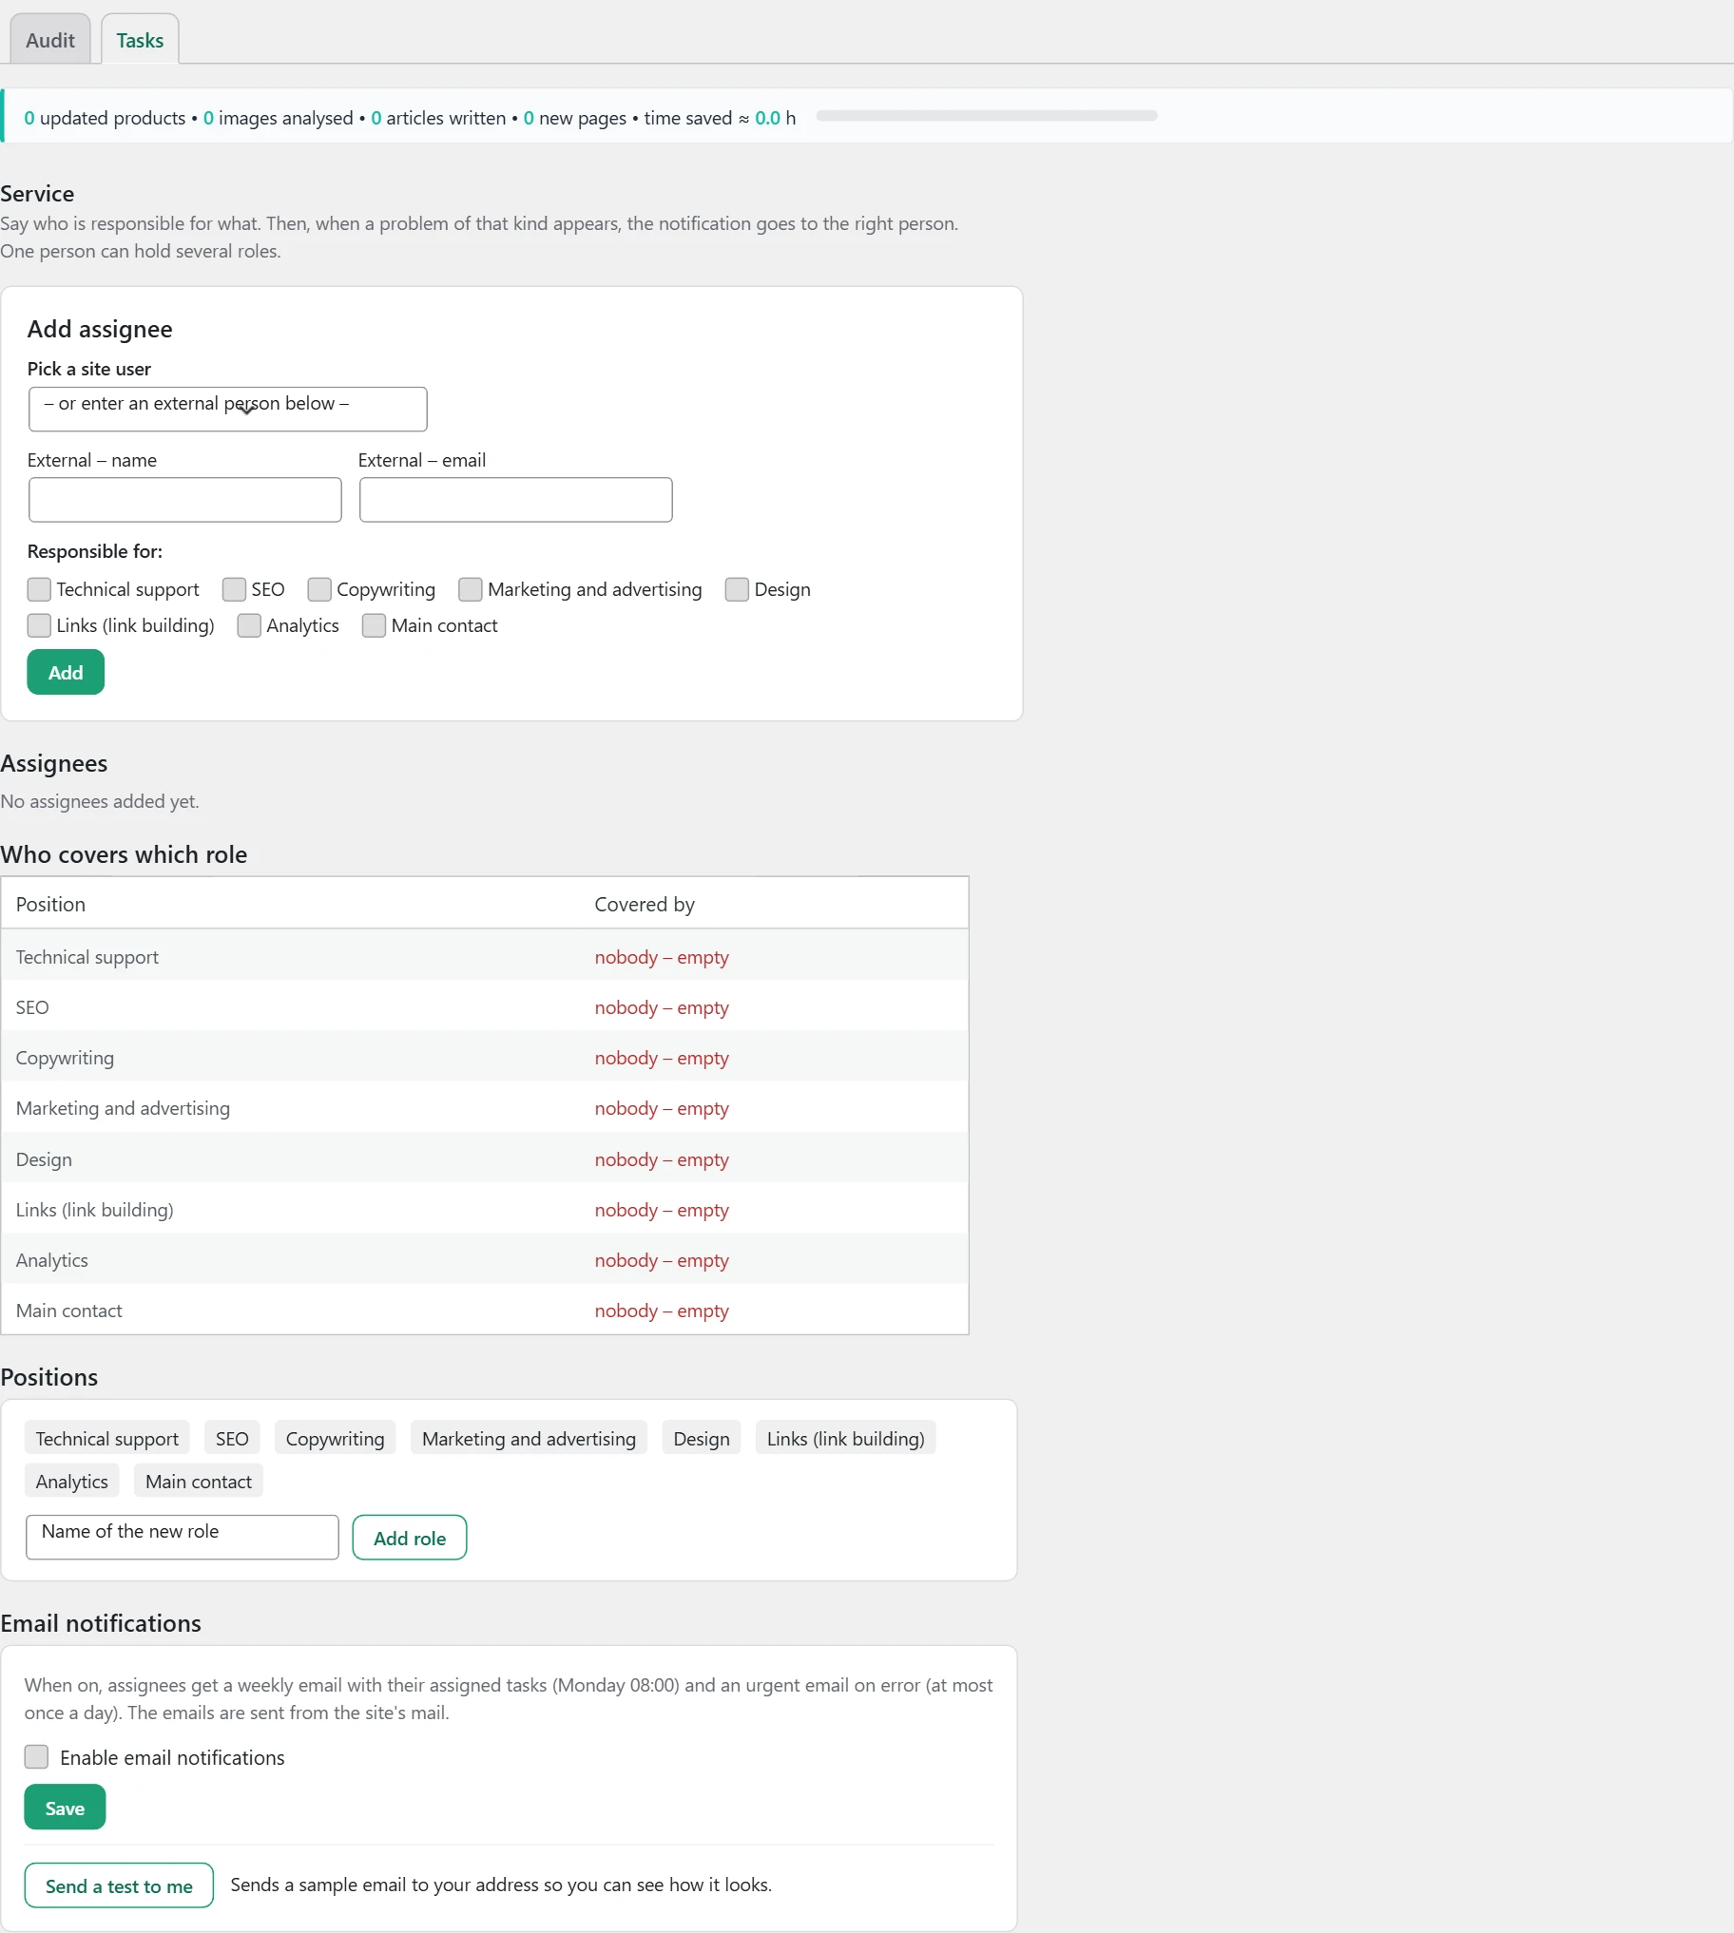Select the SEO position tag
The height and width of the screenshot is (1933, 1734).
click(x=232, y=1438)
